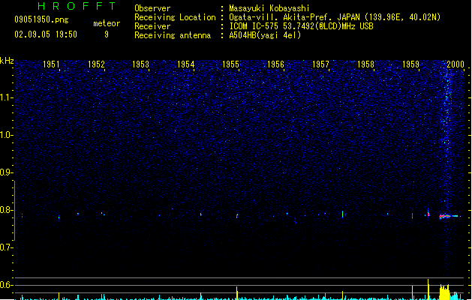Screen dimensions: 472x300
Task: Click time marker 2000
Action: (x=455, y=64)
